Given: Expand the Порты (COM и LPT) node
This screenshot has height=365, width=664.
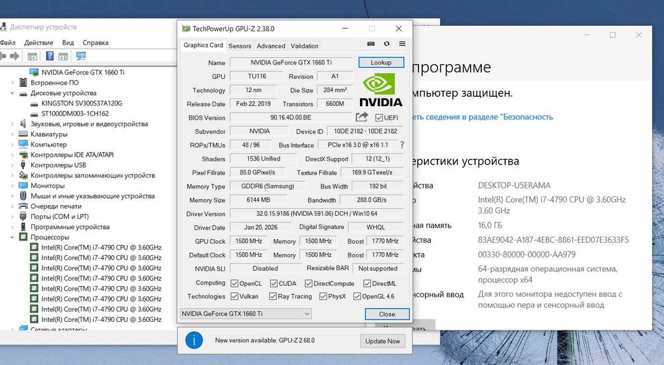Looking at the screenshot, I should [12, 216].
